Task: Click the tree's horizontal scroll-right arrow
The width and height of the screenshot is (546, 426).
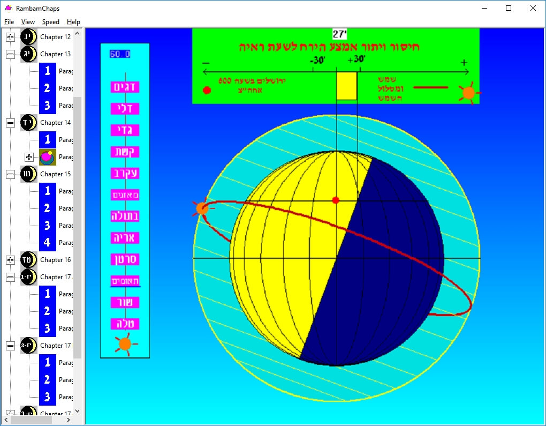Action: [69, 420]
